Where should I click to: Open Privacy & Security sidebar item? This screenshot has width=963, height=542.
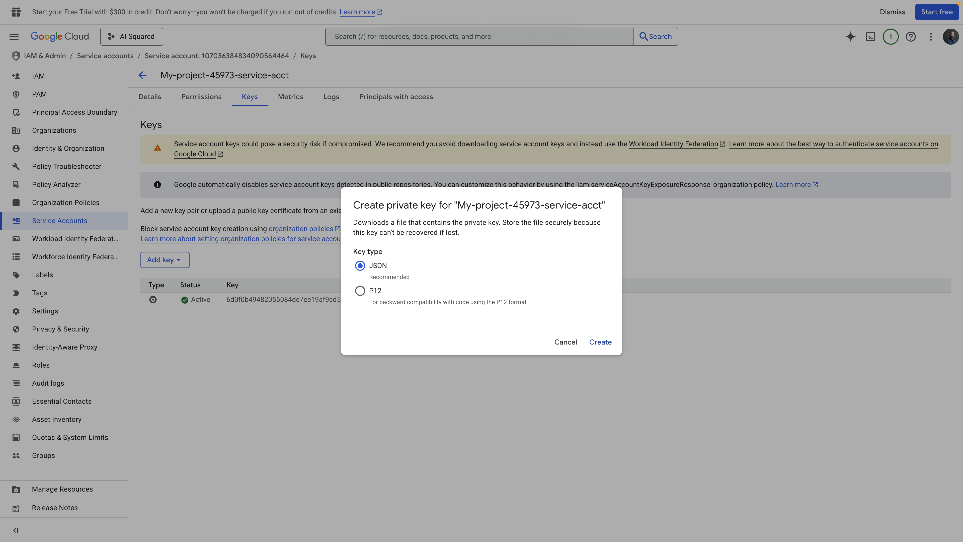[x=64, y=329]
